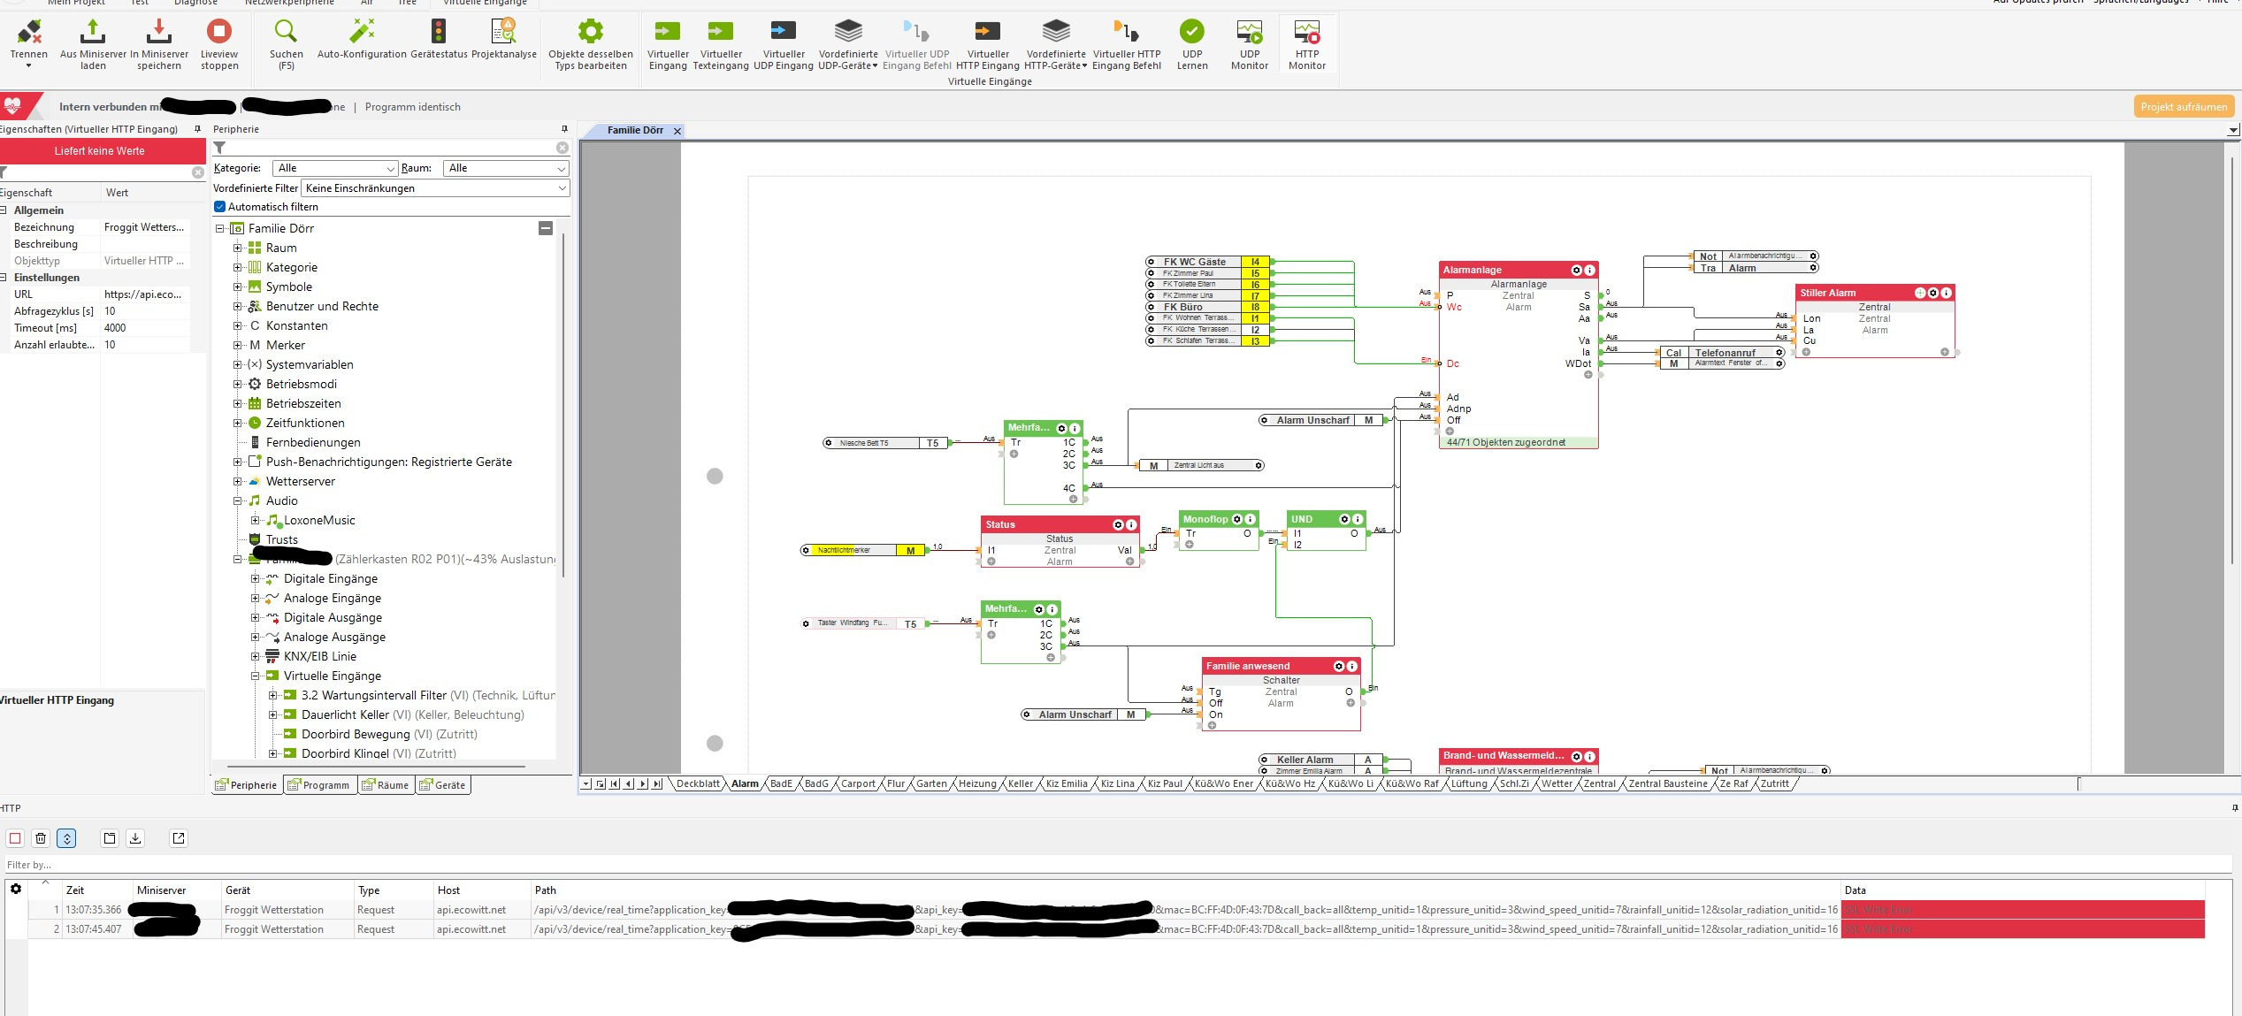This screenshot has height=1016, width=2242.
Task: Add a Virtueller HTTP Eingang
Action: [x=988, y=42]
